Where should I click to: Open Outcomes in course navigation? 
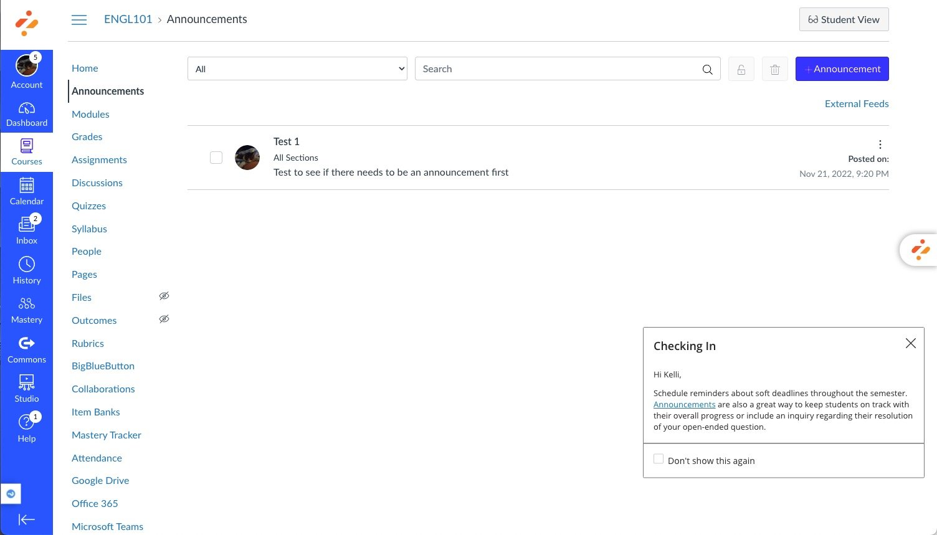[x=94, y=321]
